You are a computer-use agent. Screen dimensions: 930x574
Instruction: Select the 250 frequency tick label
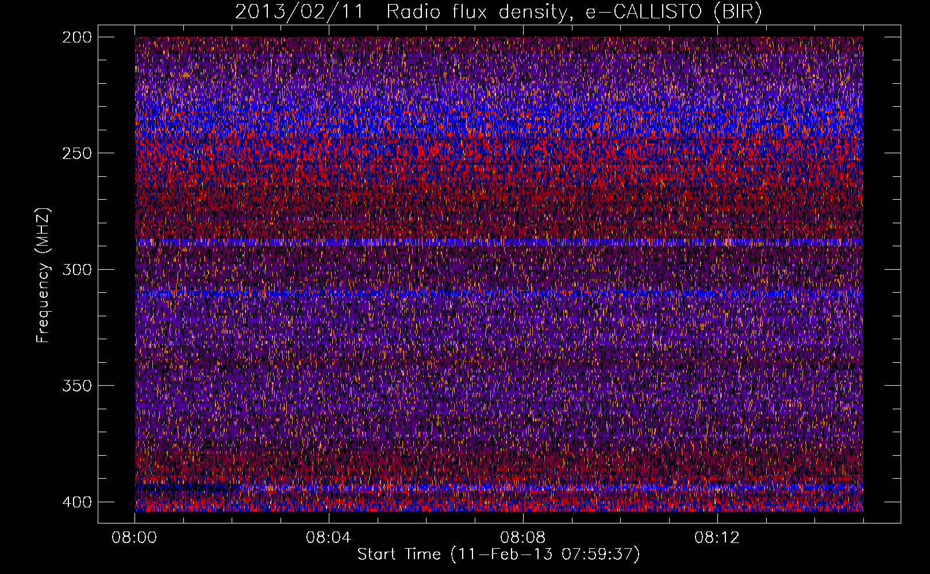pyautogui.click(x=76, y=153)
